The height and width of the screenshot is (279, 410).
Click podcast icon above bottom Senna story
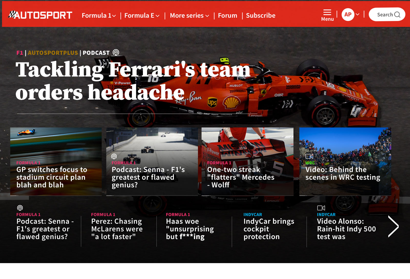(20, 208)
